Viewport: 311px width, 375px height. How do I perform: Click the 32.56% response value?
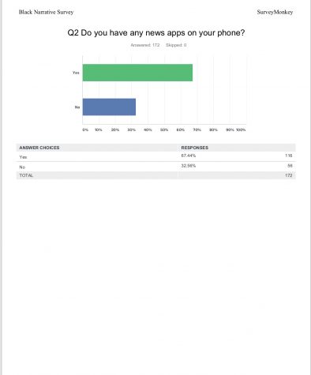(189, 166)
